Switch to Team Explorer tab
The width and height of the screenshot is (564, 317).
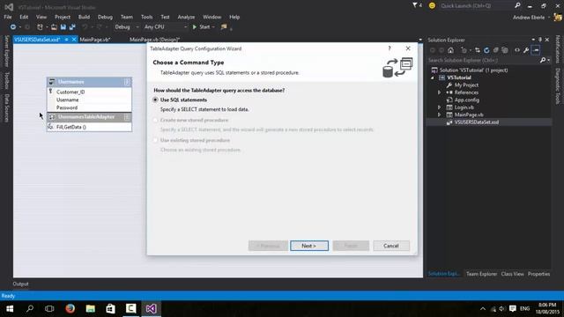481,274
